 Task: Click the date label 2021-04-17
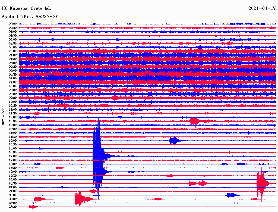pos(262,8)
